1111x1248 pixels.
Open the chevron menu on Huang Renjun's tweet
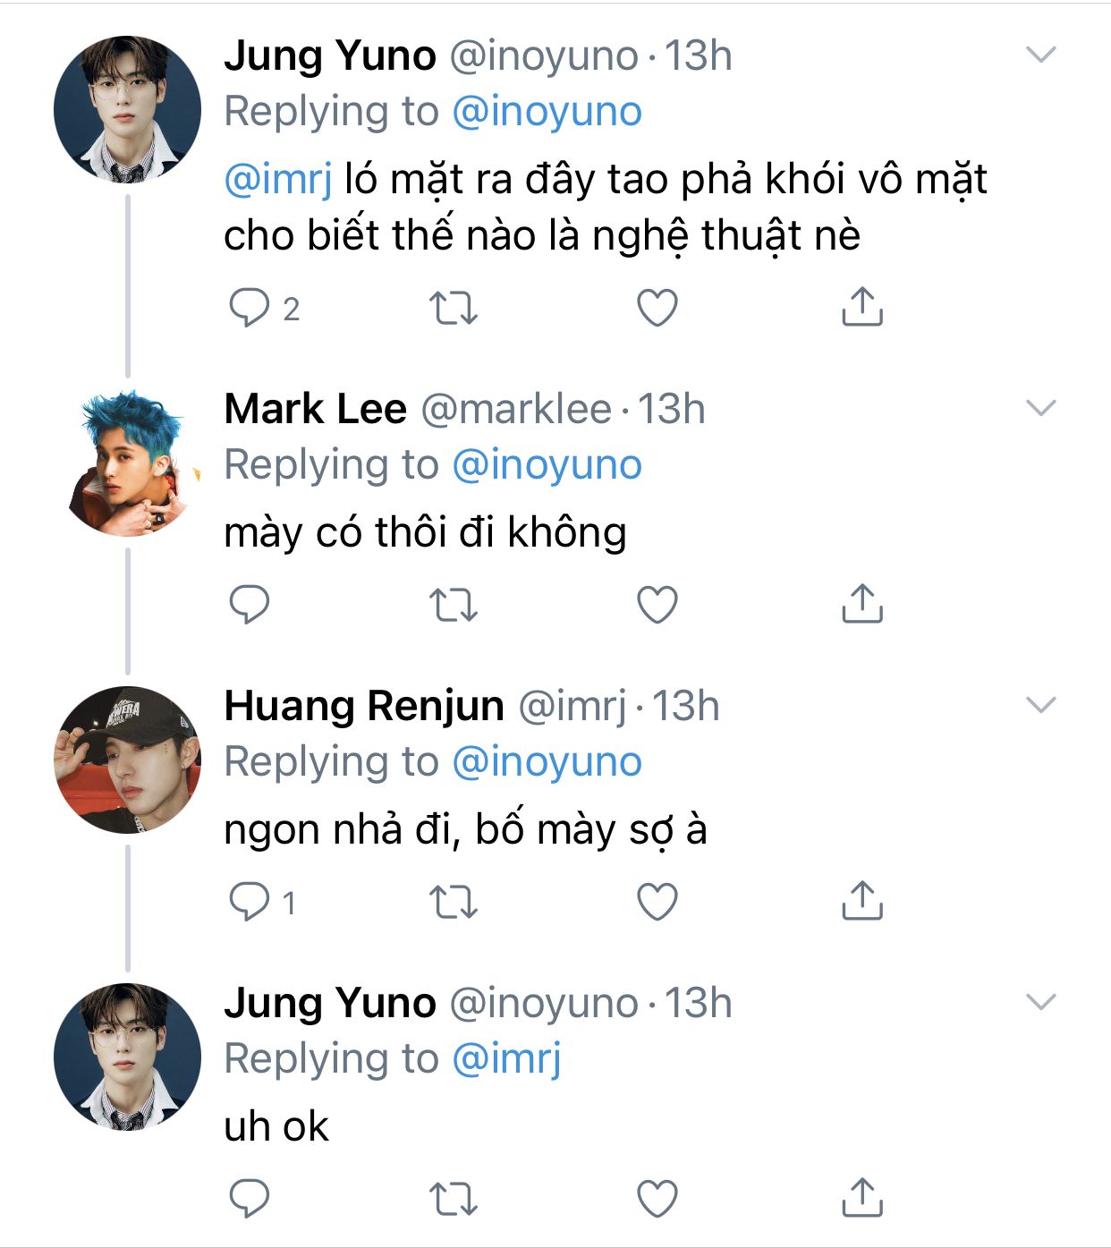pyautogui.click(x=1041, y=706)
